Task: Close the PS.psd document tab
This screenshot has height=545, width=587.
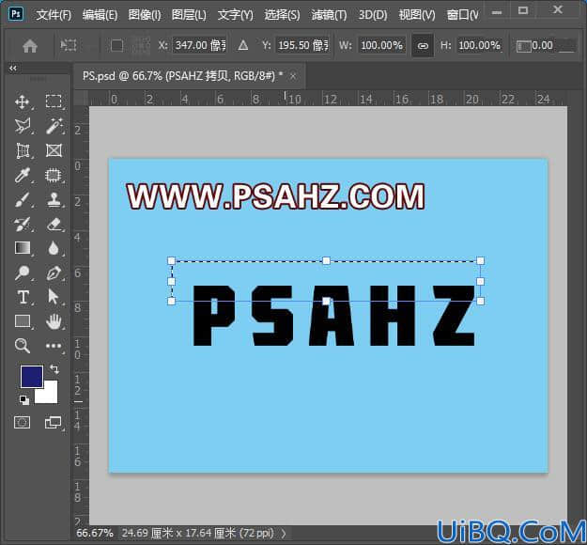Action: pos(293,76)
